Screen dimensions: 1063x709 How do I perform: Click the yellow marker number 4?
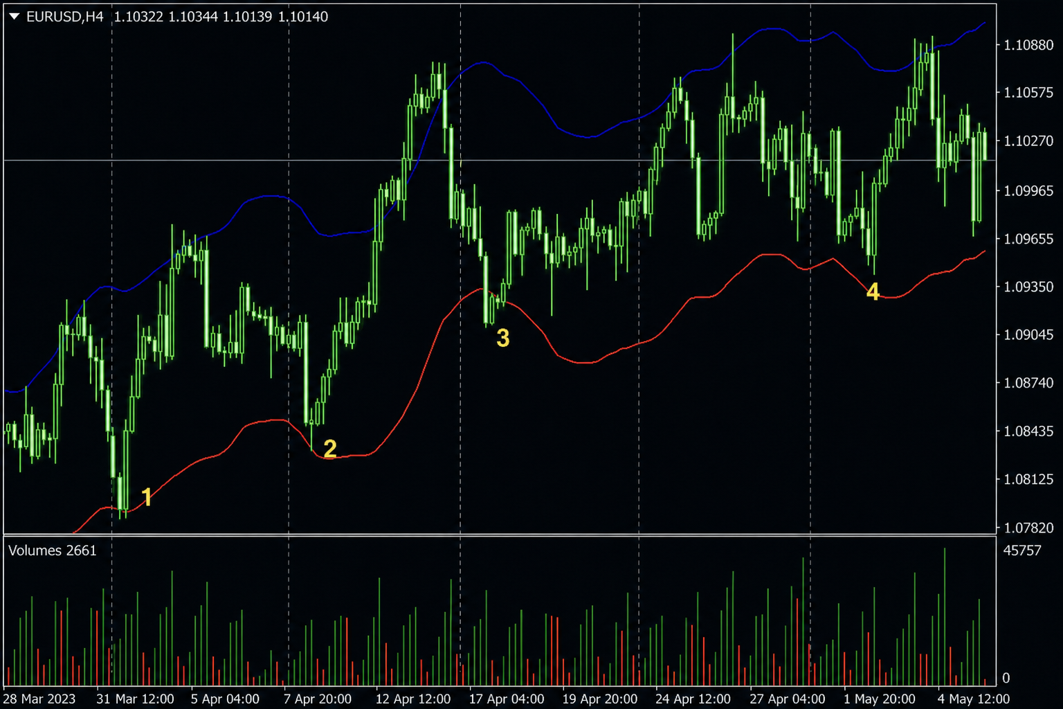coord(873,291)
